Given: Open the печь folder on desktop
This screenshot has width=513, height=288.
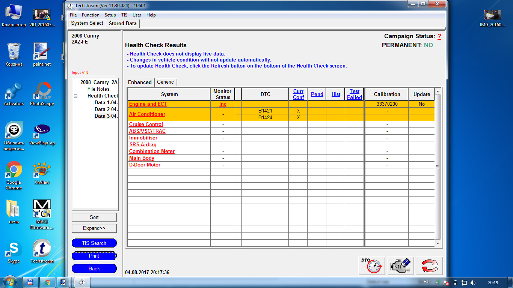Looking at the screenshot, I should click(x=14, y=212).
